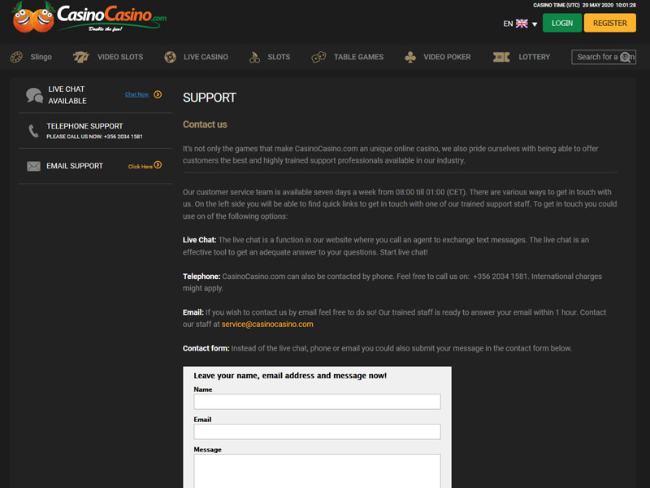Click the Slots cherries icon
Viewport: 650px width, 488px height.
[x=254, y=57]
